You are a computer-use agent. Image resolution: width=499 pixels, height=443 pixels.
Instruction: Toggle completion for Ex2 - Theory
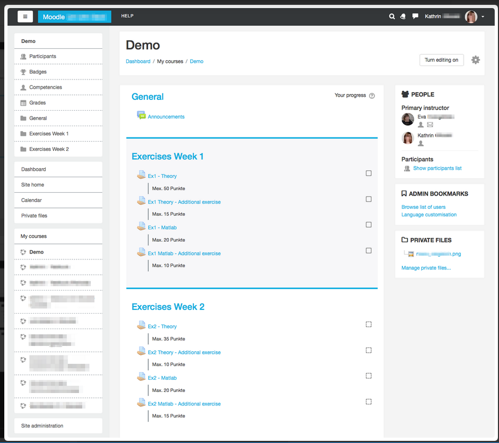pyautogui.click(x=368, y=324)
